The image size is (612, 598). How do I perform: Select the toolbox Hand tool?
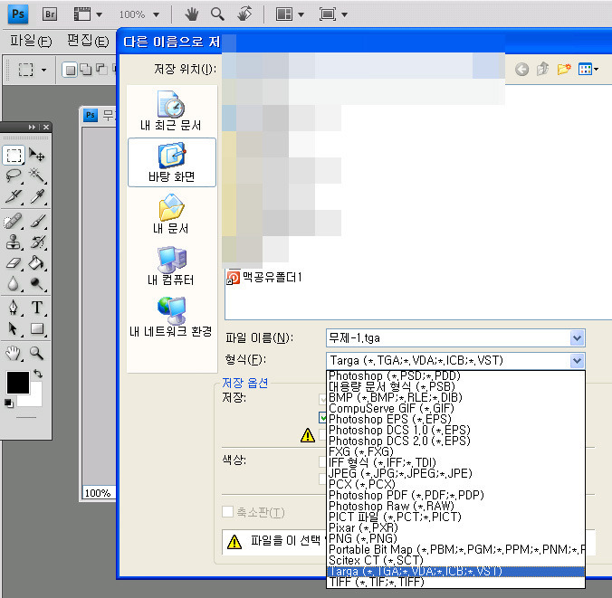pos(14,354)
